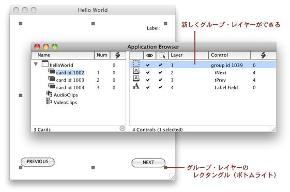290x192 pixels.
Task: Click layer number 2 of tNext row
Action: pos(172,73)
